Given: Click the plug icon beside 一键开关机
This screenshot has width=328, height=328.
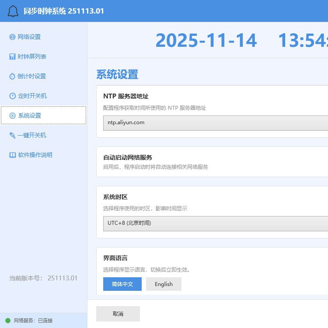Looking at the screenshot, I should (12, 135).
